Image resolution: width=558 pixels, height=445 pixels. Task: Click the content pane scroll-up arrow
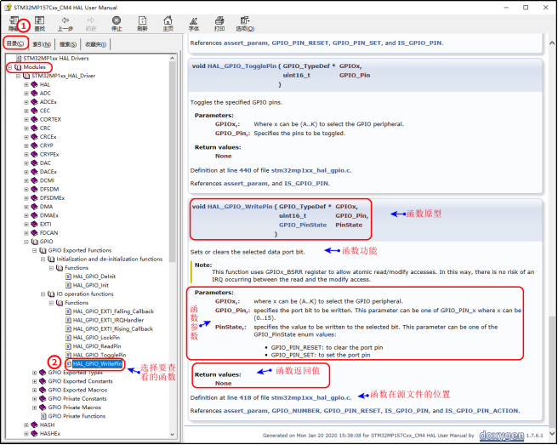[x=552, y=43]
